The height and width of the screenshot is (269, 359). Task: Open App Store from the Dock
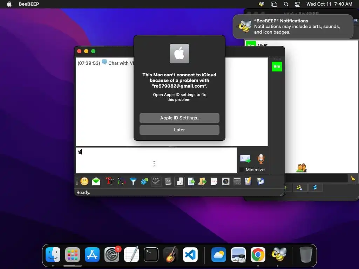coord(92,255)
